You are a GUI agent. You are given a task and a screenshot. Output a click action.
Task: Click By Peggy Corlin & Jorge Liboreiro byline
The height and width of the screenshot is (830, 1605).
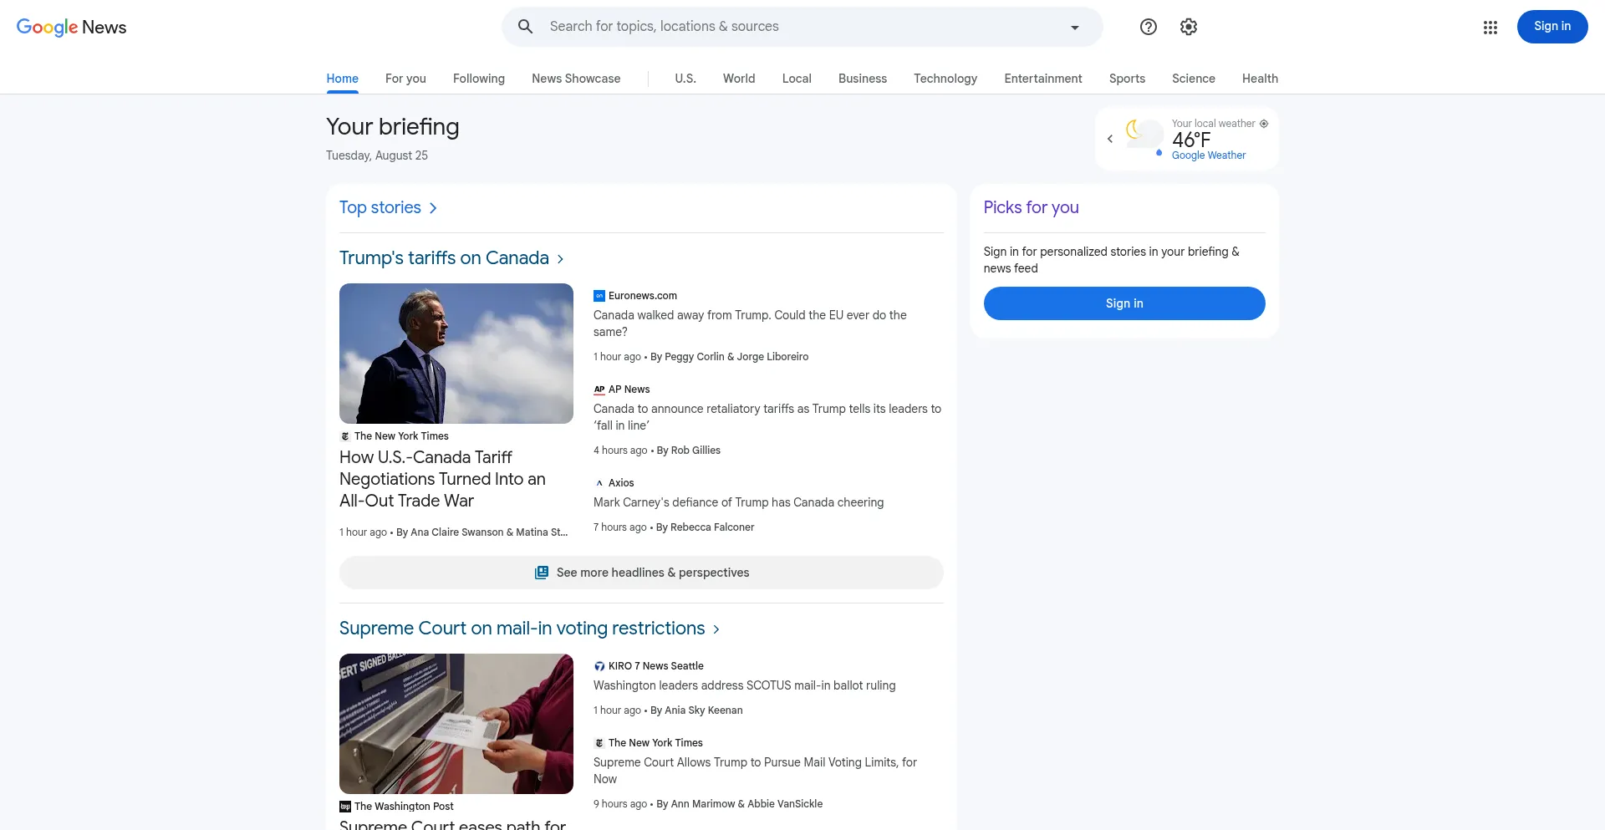click(x=730, y=357)
